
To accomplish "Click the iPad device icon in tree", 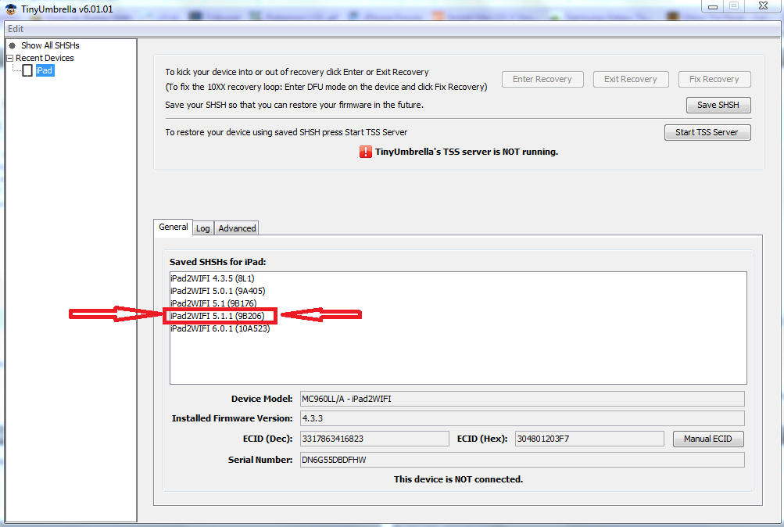I will pyautogui.click(x=27, y=70).
